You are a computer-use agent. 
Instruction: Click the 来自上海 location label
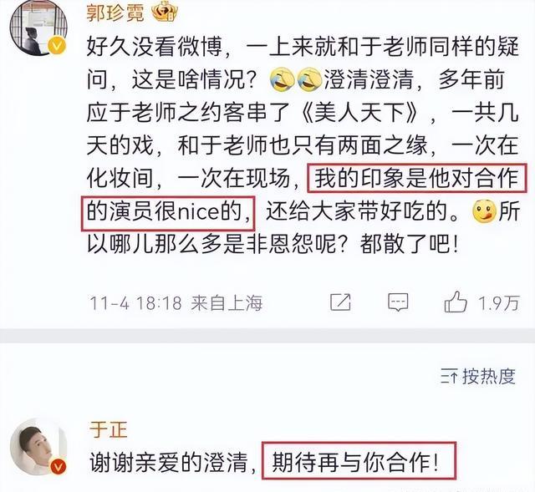coord(227,302)
